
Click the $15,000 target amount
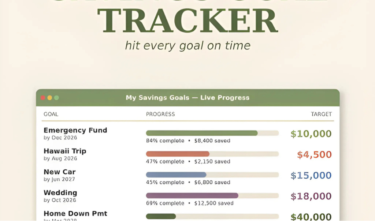(311, 175)
